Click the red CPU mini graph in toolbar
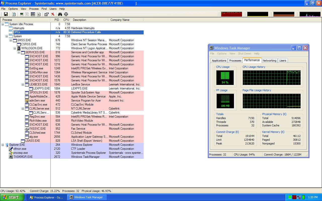 [231, 14]
